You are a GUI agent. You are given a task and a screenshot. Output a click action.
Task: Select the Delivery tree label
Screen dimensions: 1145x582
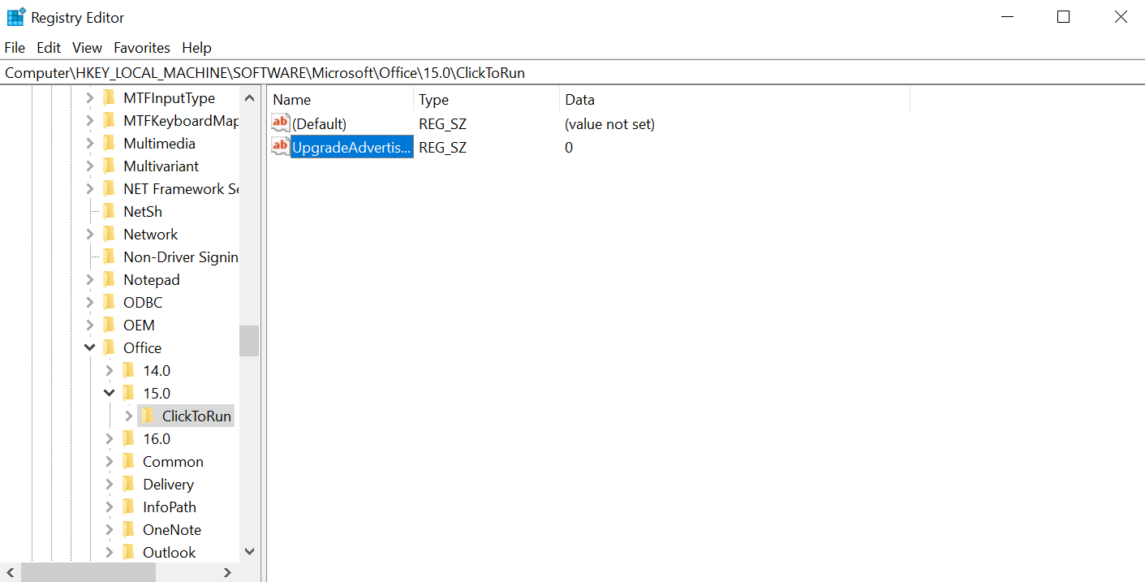[168, 485]
